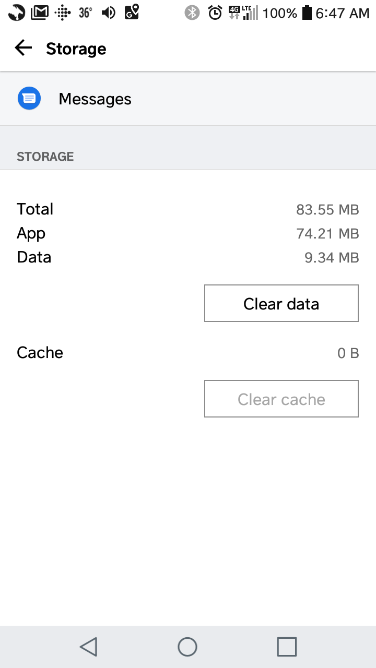This screenshot has width=376, height=668.
Task: Tap the Gmail notification icon
Action: (40, 13)
